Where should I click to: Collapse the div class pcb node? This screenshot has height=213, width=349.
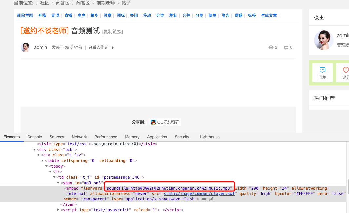tap(35, 150)
